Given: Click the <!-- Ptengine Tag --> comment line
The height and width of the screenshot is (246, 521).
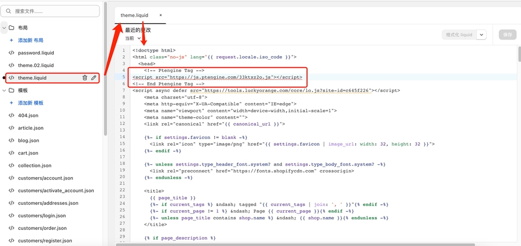Looking at the screenshot, I should (174, 71).
